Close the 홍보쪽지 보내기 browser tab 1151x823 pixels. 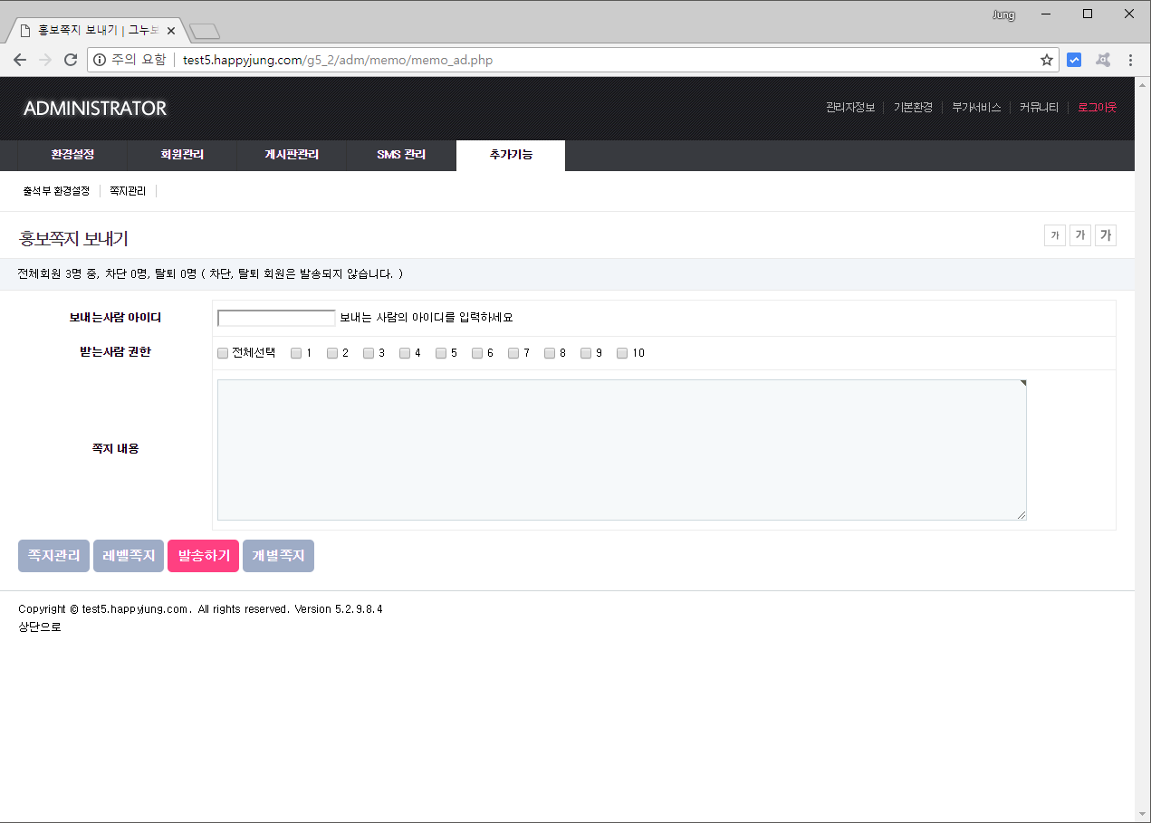tap(171, 31)
